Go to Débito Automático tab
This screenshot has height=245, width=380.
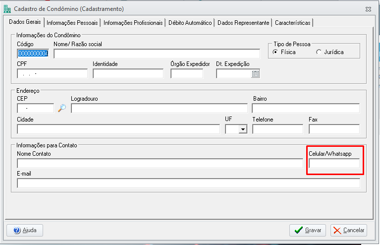click(190, 23)
